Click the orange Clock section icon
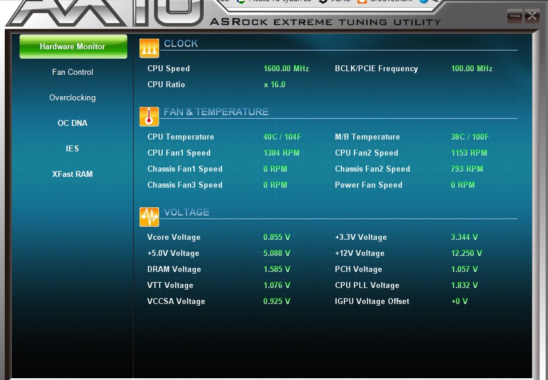This screenshot has width=548, height=380. coord(149,48)
